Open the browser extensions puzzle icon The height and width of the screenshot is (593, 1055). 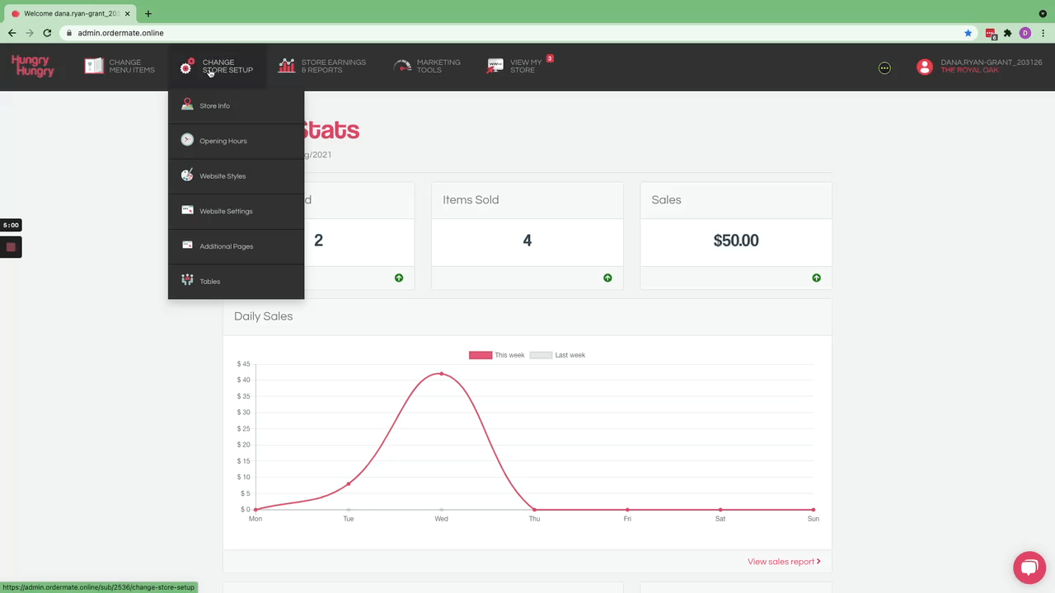coord(1007,33)
